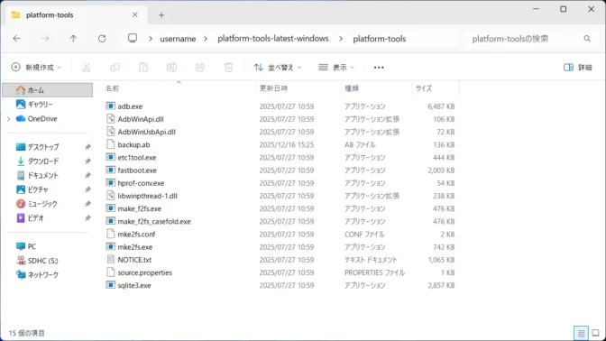
Task: Expand chevron before username in address bar
Action: click(x=151, y=39)
